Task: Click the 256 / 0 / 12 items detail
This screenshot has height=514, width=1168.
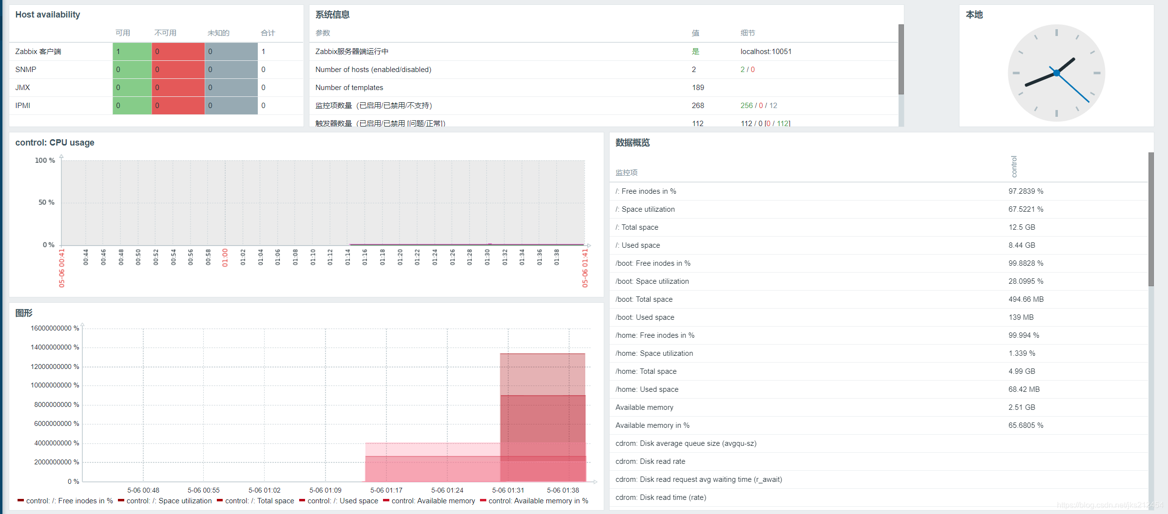Action: (759, 106)
